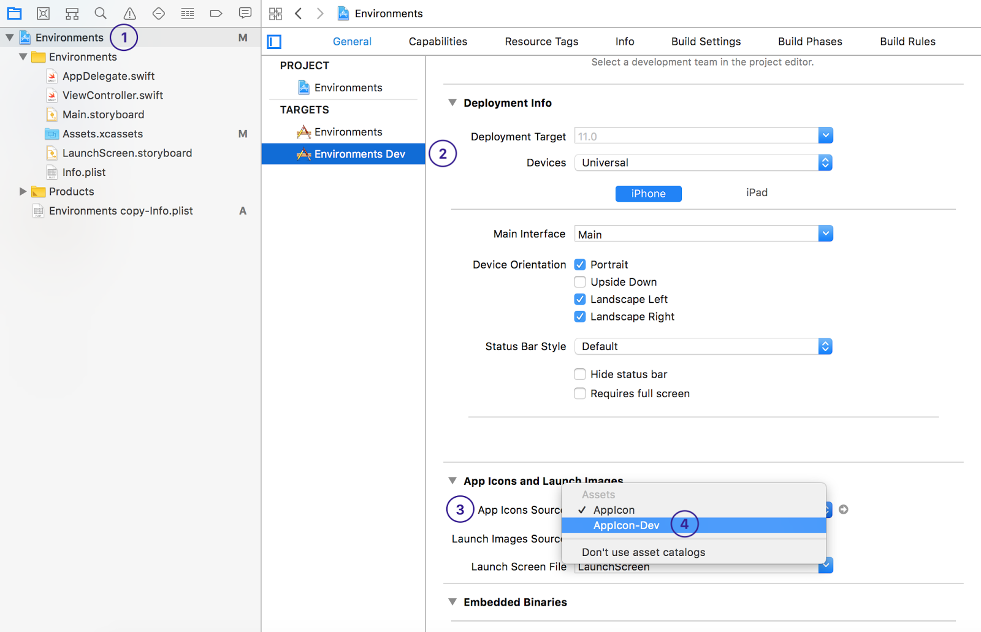Select Environments copy-Info.plist file
The height and width of the screenshot is (632, 981).
pos(121,211)
